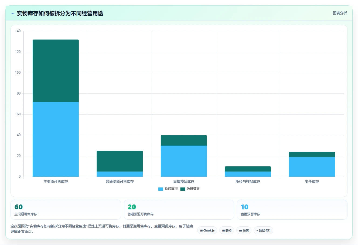This screenshot has height=245, width=358.
Task: Open the stat card showing 20
Action: click(x=179, y=210)
